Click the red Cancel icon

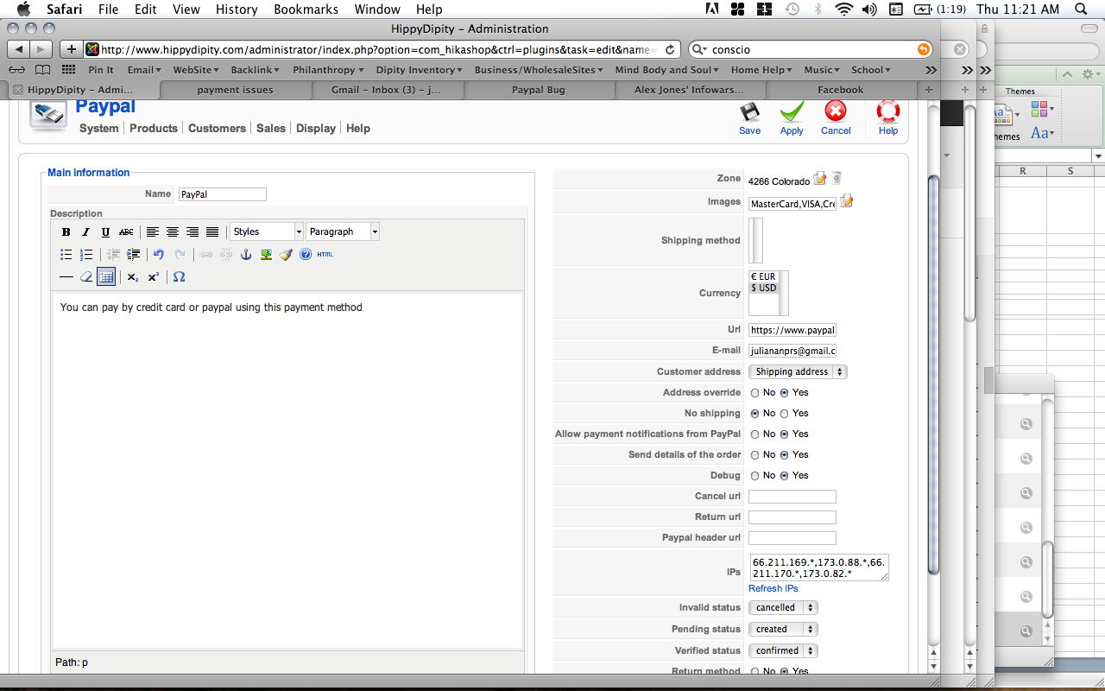pos(836,111)
